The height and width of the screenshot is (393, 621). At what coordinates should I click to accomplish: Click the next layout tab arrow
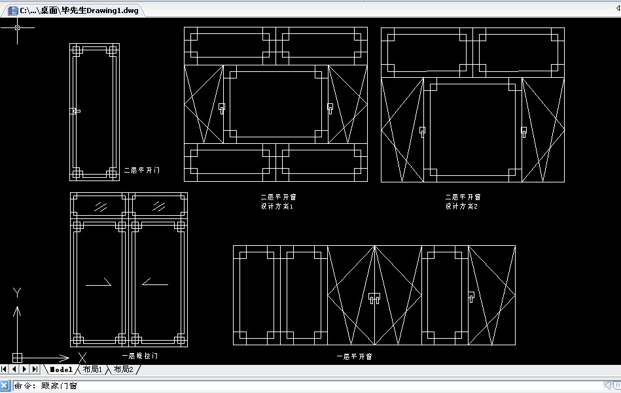[x=25, y=370]
